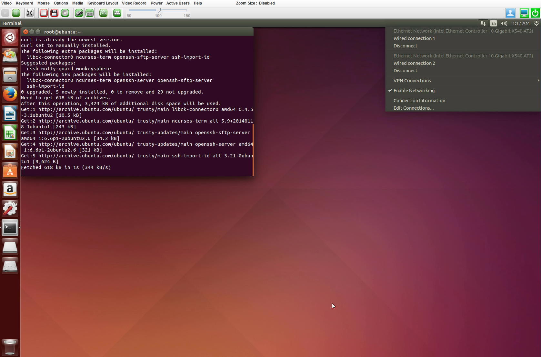Open the system gear session menu
Screen dimensions: 541x357
pos(536,23)
